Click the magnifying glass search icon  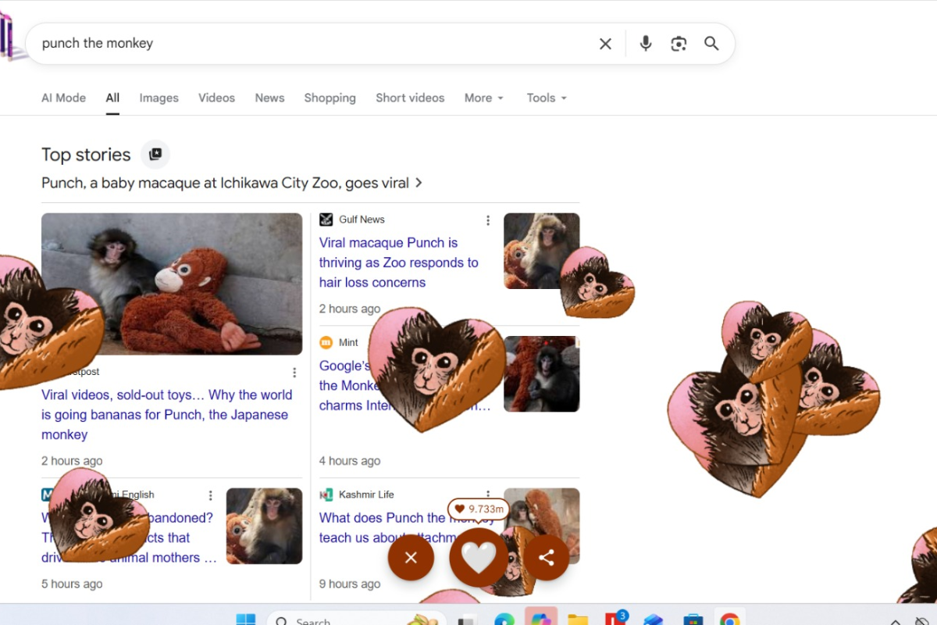pyautogui.click(x=711, y=44)
